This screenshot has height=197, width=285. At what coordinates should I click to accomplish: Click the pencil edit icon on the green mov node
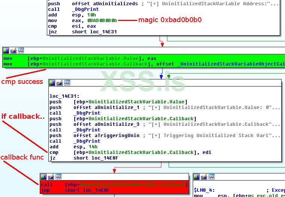point(13,51)
